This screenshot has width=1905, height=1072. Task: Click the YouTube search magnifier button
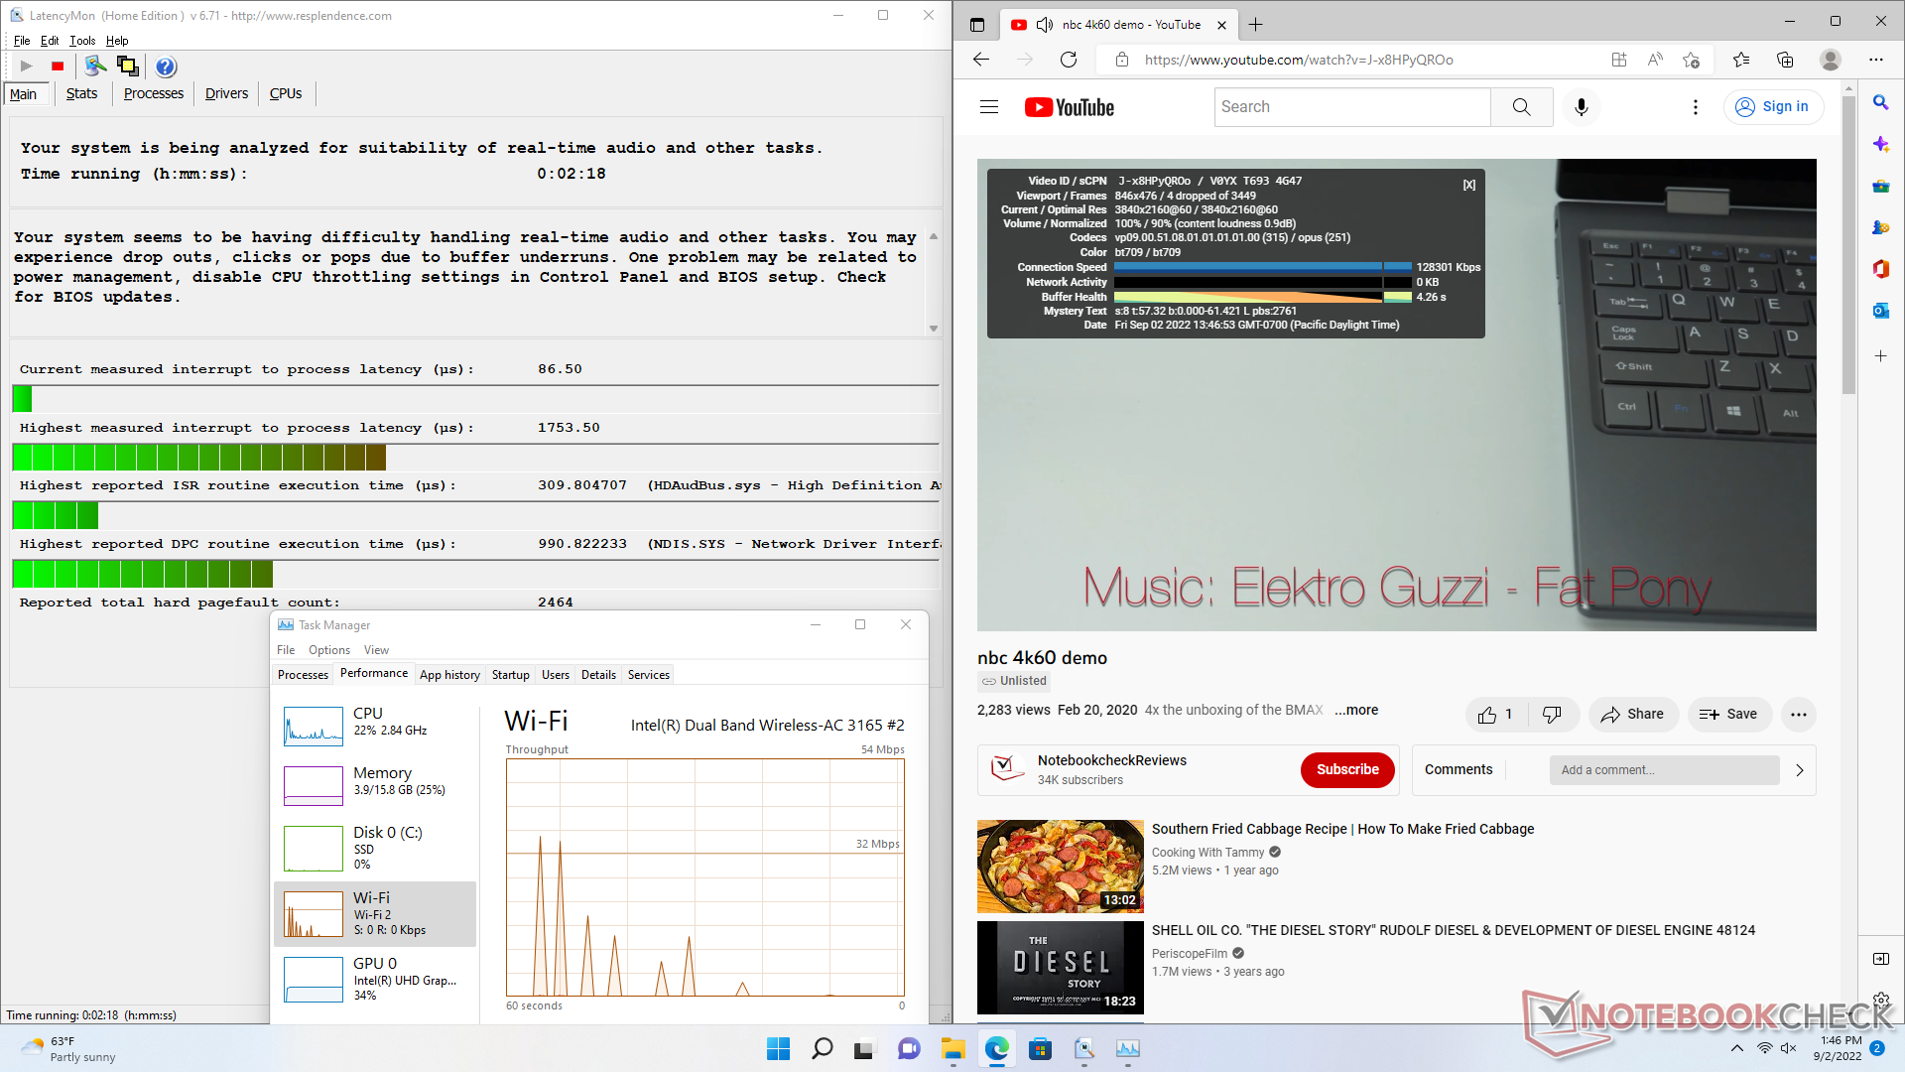(1521, 106)
